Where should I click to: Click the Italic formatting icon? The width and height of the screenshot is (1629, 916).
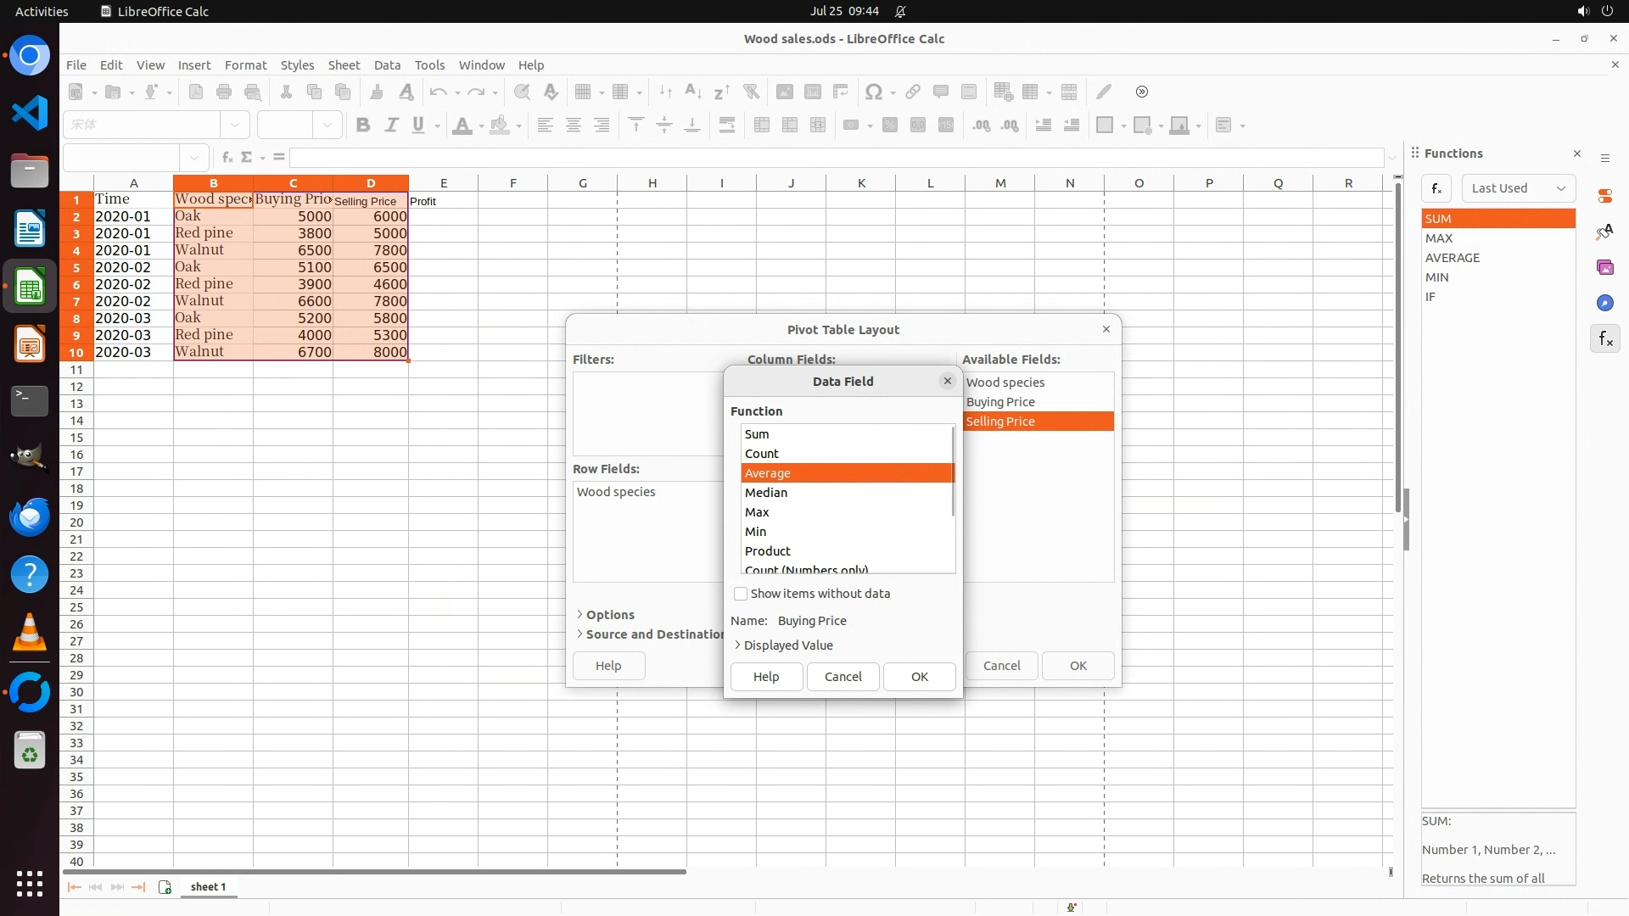(391, 126)
